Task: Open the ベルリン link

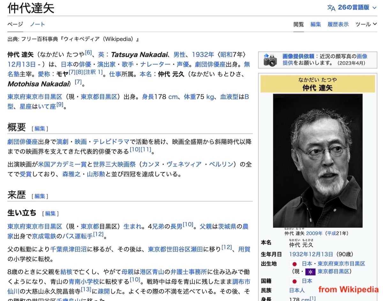Action: click(221, 164)
